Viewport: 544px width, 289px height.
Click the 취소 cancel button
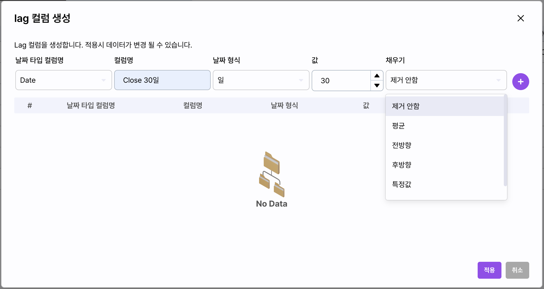point(517,270)
